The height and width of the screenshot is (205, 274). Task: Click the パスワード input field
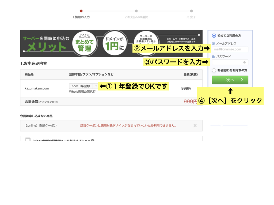pos(230,62)
